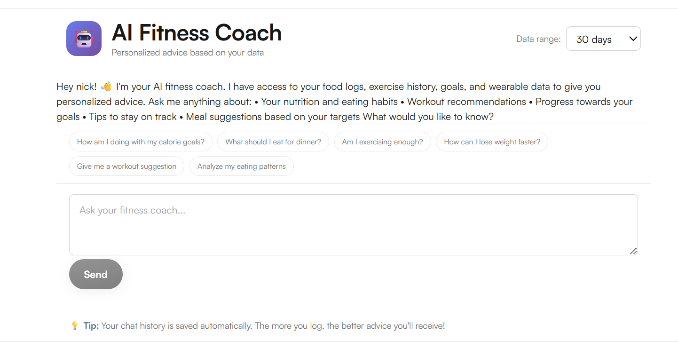Click the lightbulb icon next to Tip
This screenshot has width=678, height=356.
coord(75,325)
